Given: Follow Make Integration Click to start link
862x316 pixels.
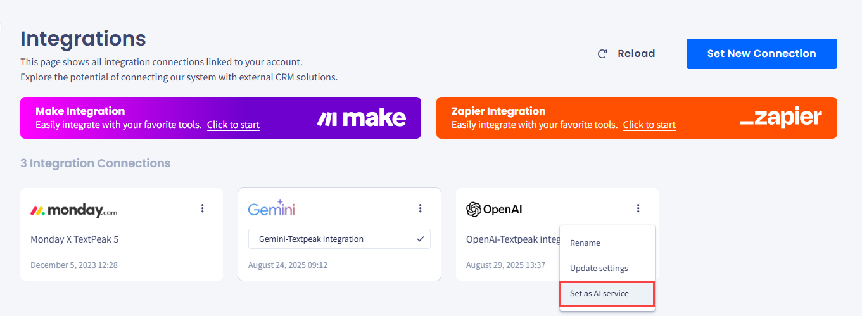Looking at the screenshot, I should pyautogui.click(x=233, y=125).
